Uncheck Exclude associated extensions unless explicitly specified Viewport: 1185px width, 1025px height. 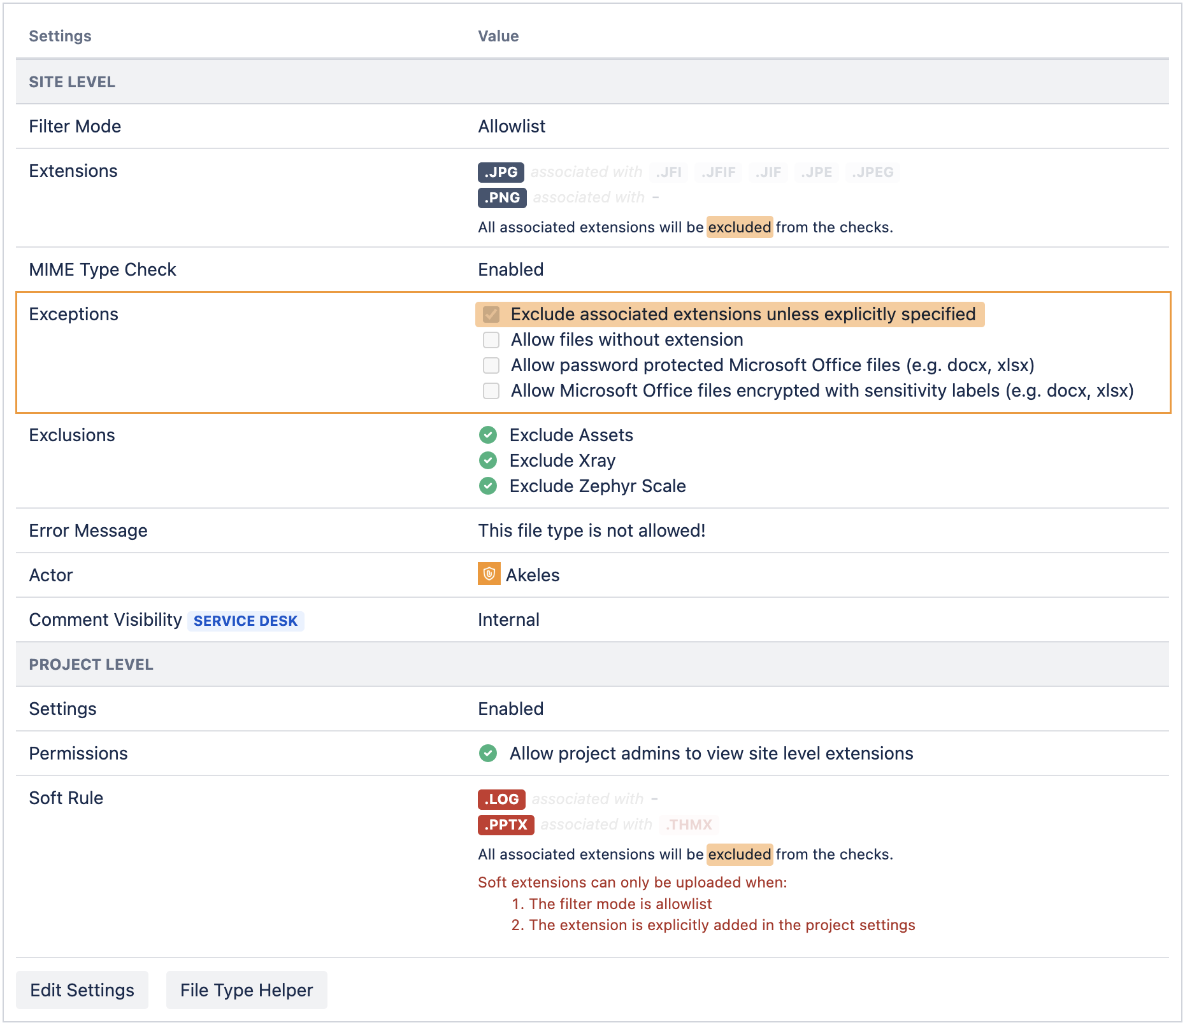point(491,315)
